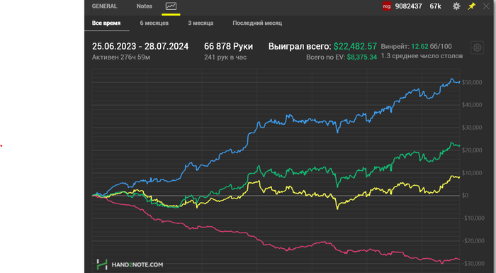Close the player popup window

pos(486,6)
